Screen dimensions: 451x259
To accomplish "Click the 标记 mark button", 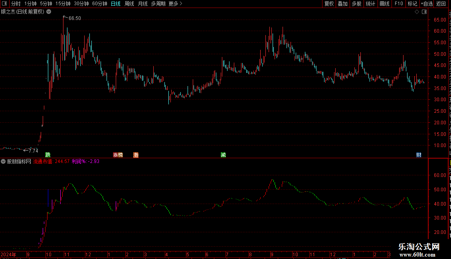I will pyautogui.click(x=412, y=4).
